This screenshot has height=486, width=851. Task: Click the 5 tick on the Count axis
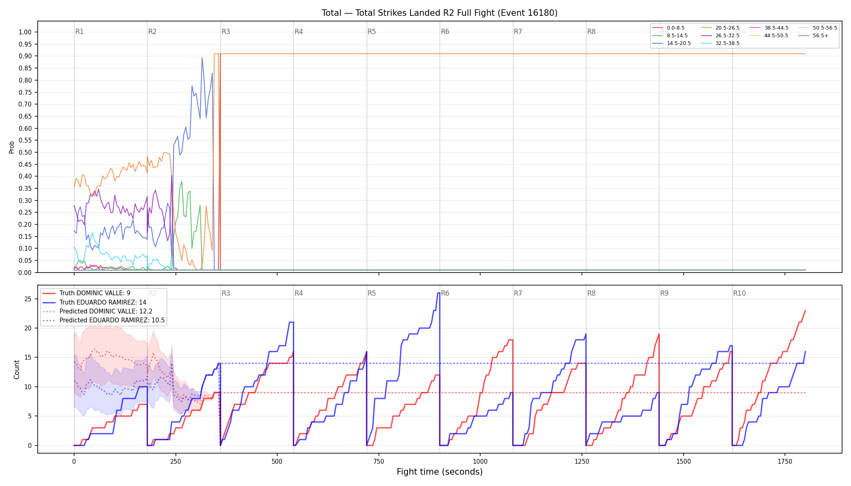click(x=30, y=416)
